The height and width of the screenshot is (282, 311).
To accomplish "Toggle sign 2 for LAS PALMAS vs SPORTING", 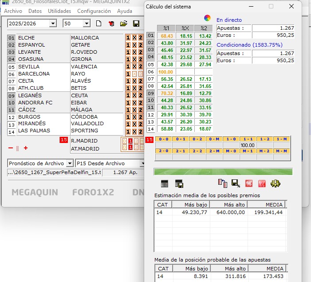I will point(141,131).
